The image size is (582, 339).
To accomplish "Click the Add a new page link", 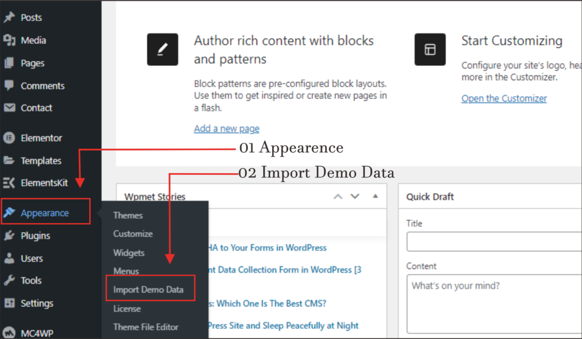I will [x=226, y=128].
